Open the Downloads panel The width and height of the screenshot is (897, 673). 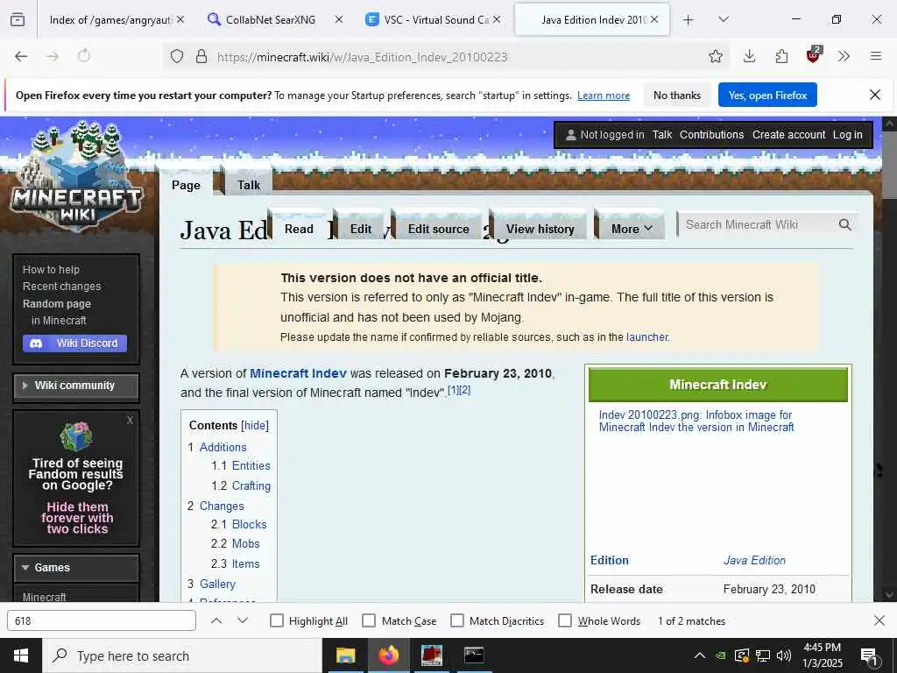(749, 56)
